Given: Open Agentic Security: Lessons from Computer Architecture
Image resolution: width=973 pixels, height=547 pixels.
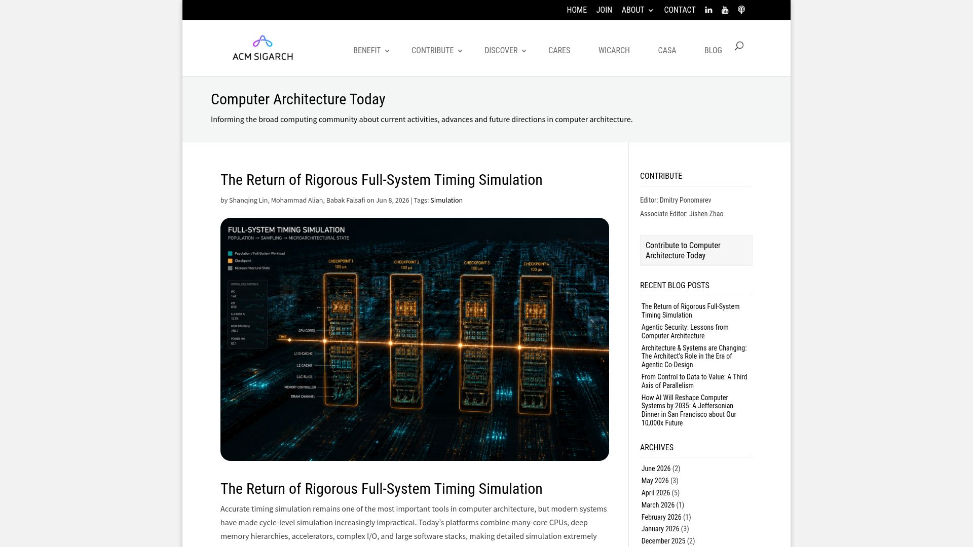Looking at the screenshot, I should point(685,332).
